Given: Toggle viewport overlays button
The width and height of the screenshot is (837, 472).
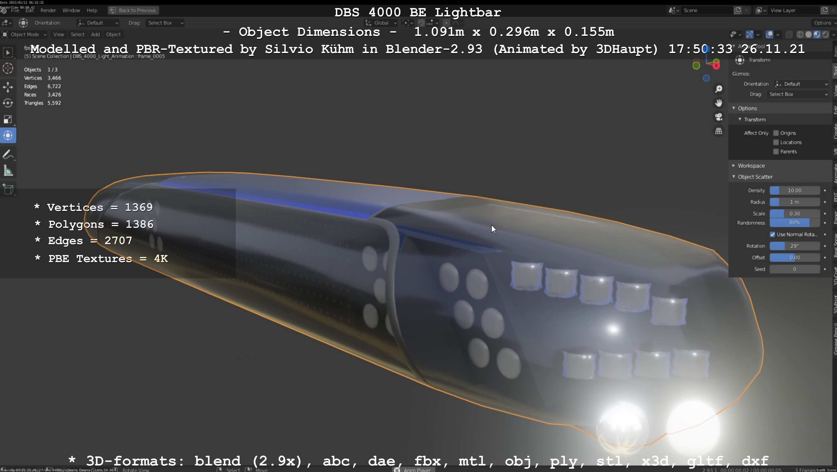Looking at the screenshot, I should tap(769, 34).
